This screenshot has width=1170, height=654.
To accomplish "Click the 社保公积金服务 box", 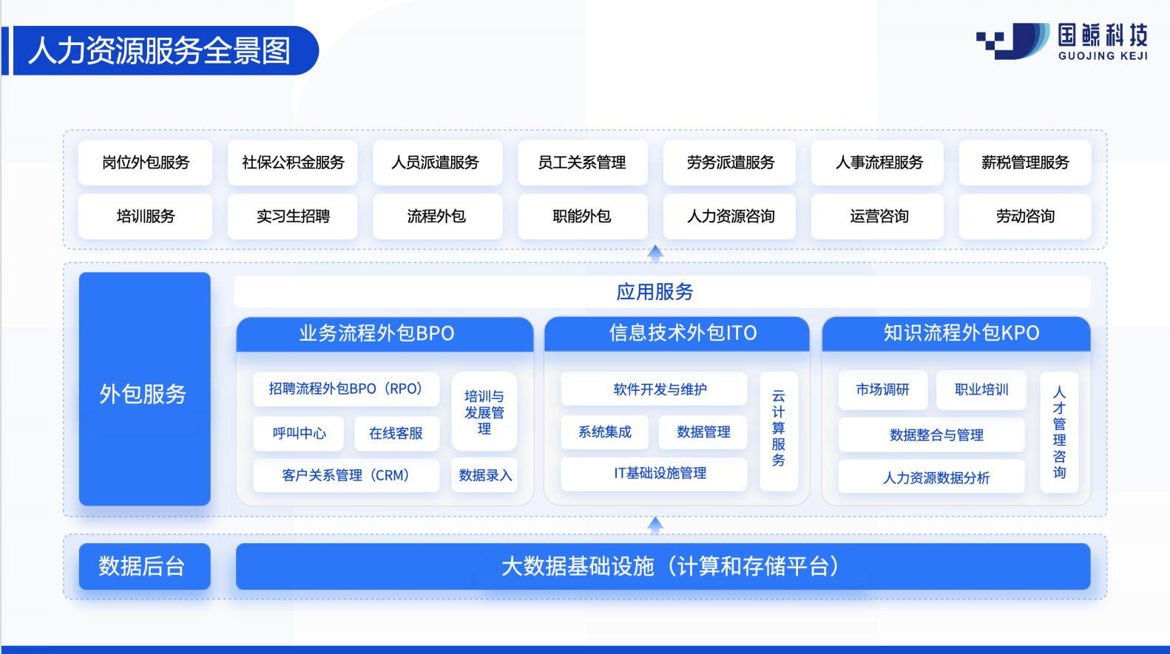I will point(293,163).
